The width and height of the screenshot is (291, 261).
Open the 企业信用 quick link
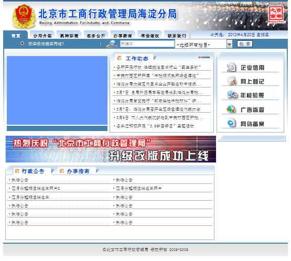click(252, 68)
